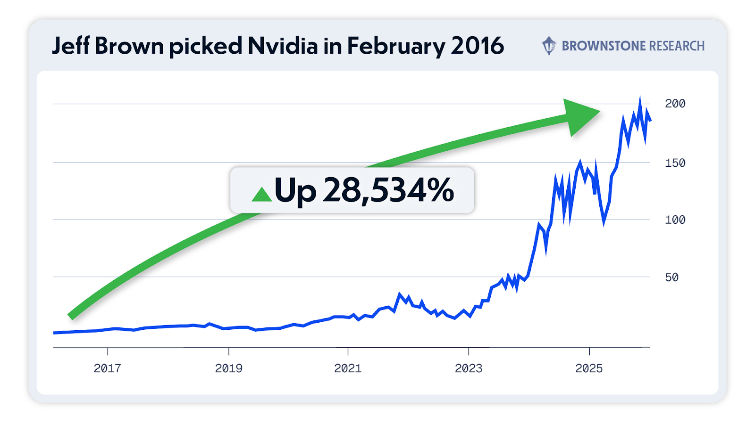Select the 100 y-axis value
Viewport: 755px width, 424px height.
coord(675,220)
